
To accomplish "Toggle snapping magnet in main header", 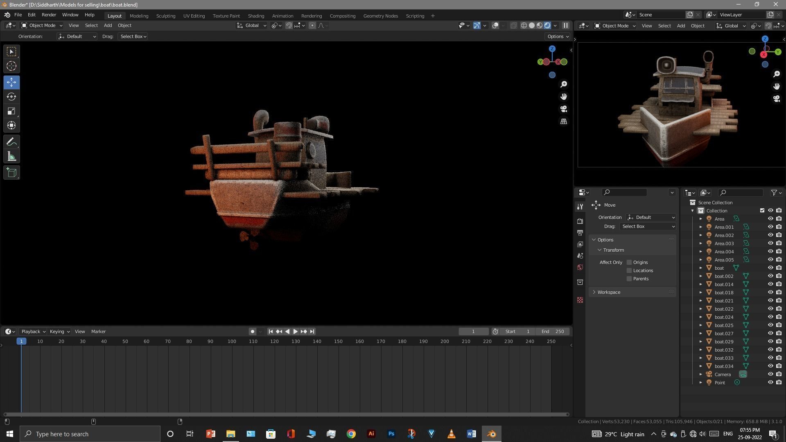I will point(289,25).
